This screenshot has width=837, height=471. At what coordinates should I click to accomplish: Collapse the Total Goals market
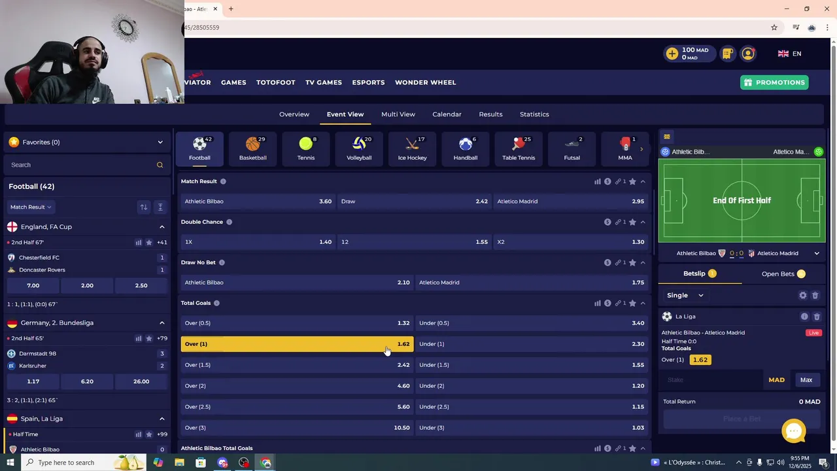click(x=643, y=303)
